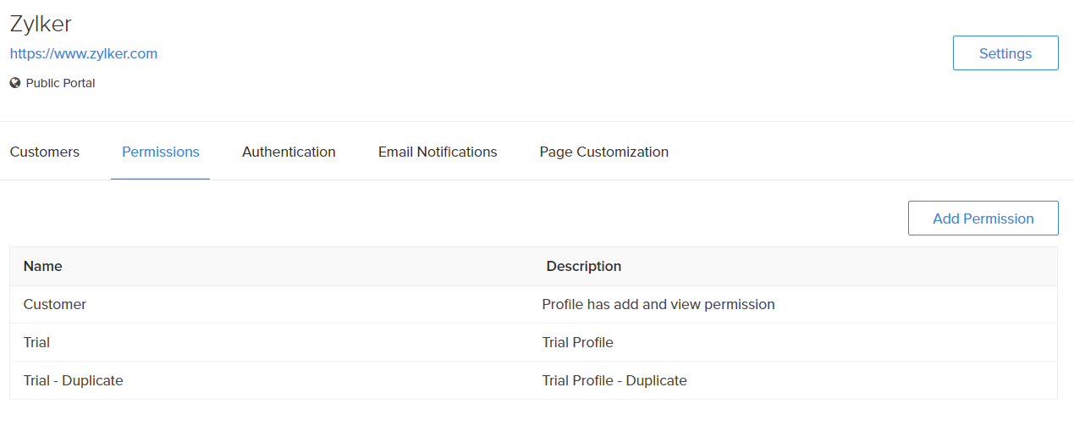Click the Name column header

tap(42, 266)
